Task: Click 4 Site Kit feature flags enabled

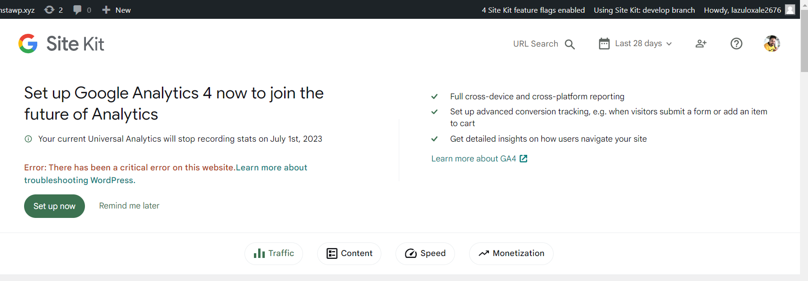Action: point(533,10)
